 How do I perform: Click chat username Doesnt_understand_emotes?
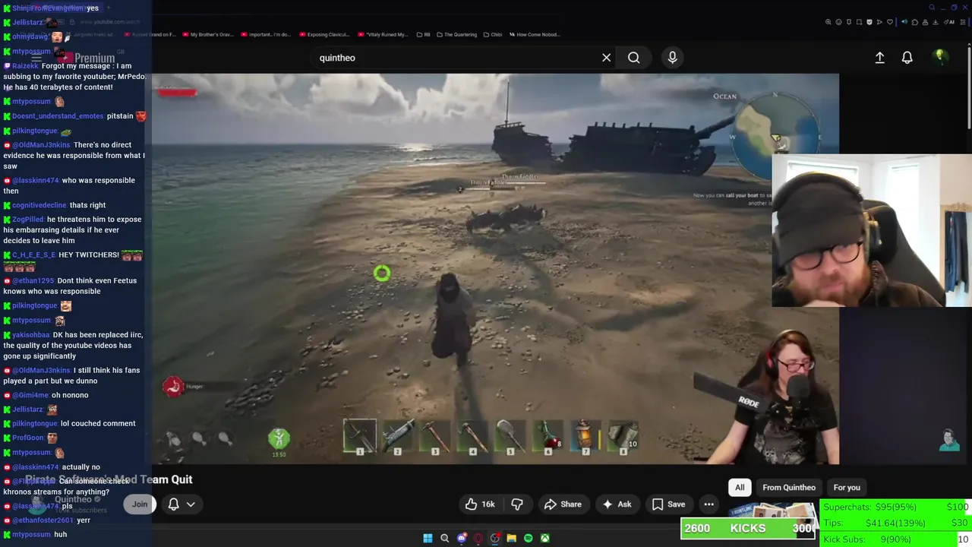click(x=58, y=116)
